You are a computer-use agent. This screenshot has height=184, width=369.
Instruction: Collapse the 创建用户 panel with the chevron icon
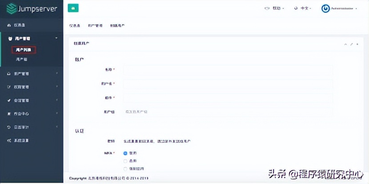tap(345, 44)
